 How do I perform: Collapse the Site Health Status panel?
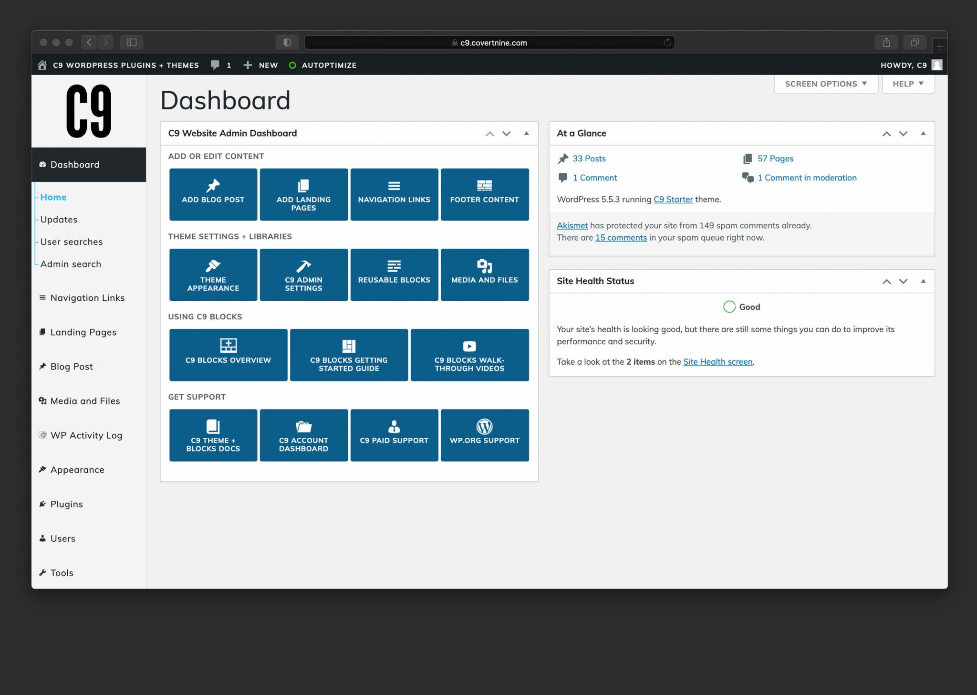click(924, 281)
